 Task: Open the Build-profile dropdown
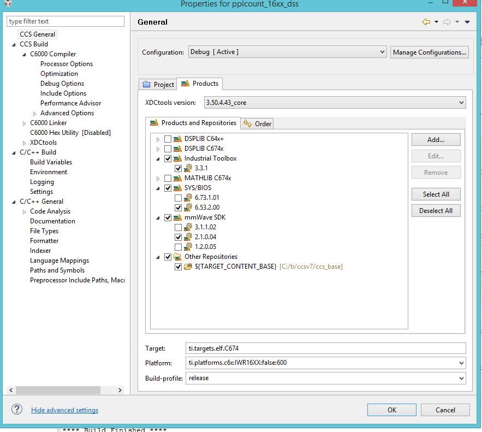(x=325, y=378)
